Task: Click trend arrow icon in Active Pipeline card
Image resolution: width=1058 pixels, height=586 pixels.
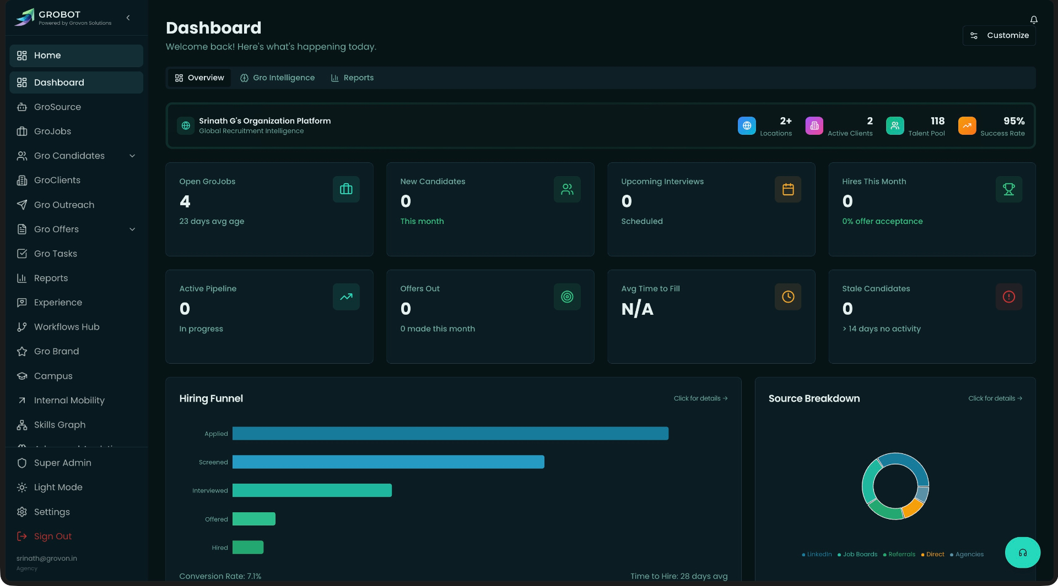Action: tap(346, 297)
